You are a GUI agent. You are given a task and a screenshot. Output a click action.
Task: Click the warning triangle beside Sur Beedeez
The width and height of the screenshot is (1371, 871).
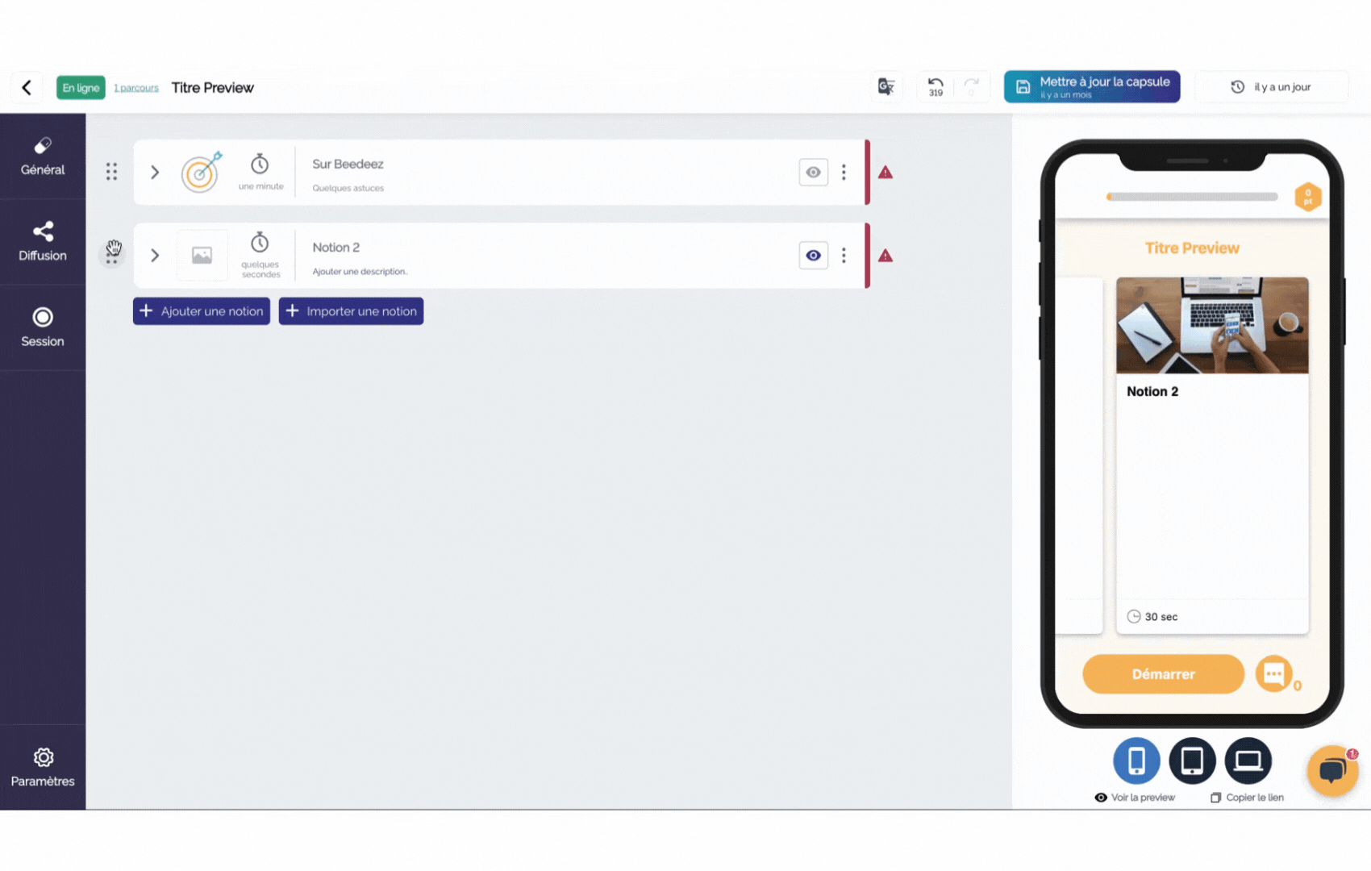click(x=886, y=173)
